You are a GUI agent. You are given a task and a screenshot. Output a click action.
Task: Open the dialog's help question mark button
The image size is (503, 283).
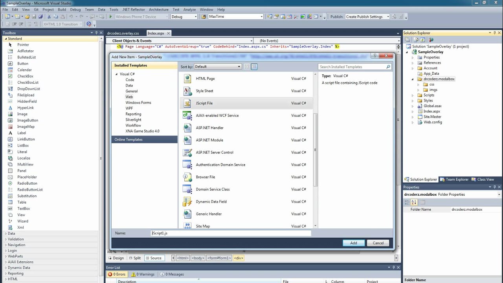pyautogui.click(x=375, y=56)
